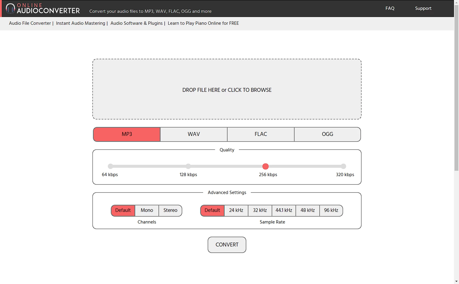Click the page vertical scrollbar thumb
459x284 pixels.
[x=456, y=88]
